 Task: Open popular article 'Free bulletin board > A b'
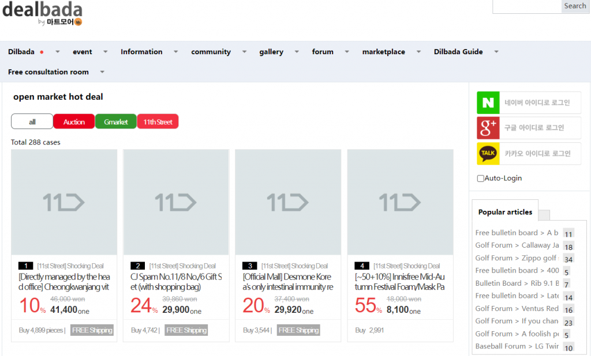point(517,233)
